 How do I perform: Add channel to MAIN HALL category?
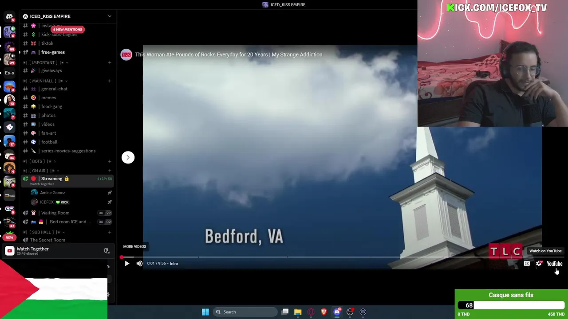(110, 81)
